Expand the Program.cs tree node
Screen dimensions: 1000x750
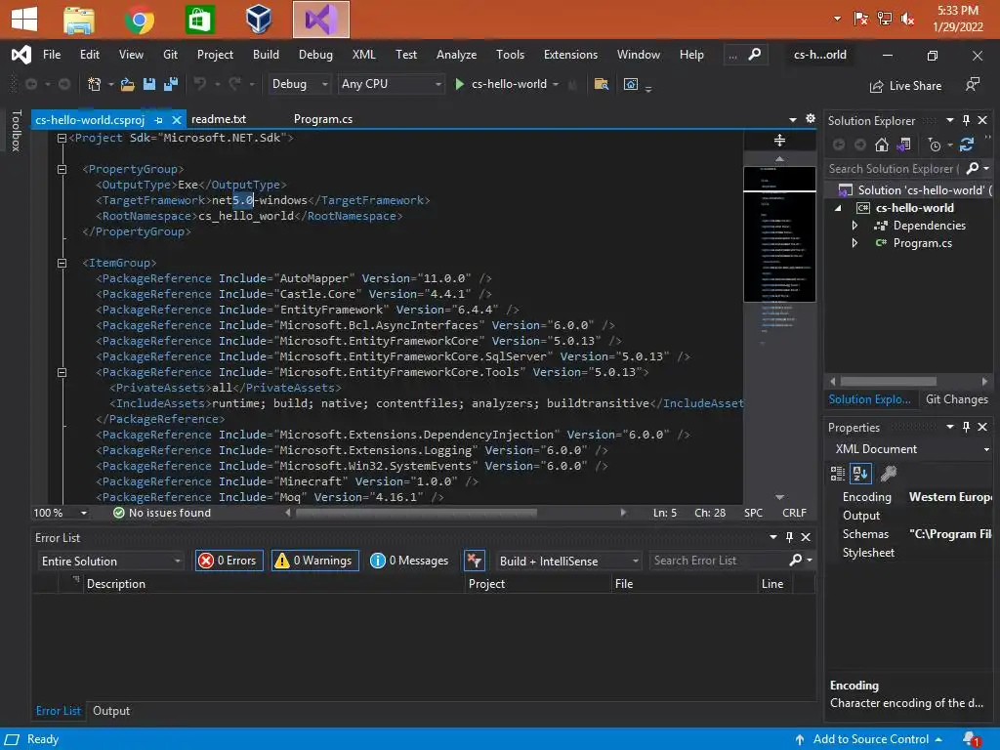[x=854, y=243]
